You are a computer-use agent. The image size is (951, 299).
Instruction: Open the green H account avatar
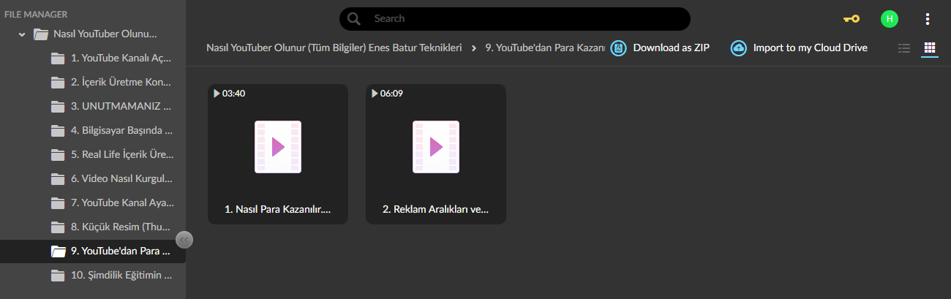(890, 19)
